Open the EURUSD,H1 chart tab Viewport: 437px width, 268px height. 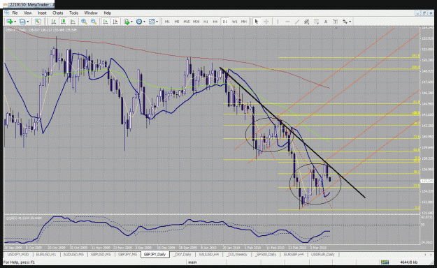[x=46, y=254]
